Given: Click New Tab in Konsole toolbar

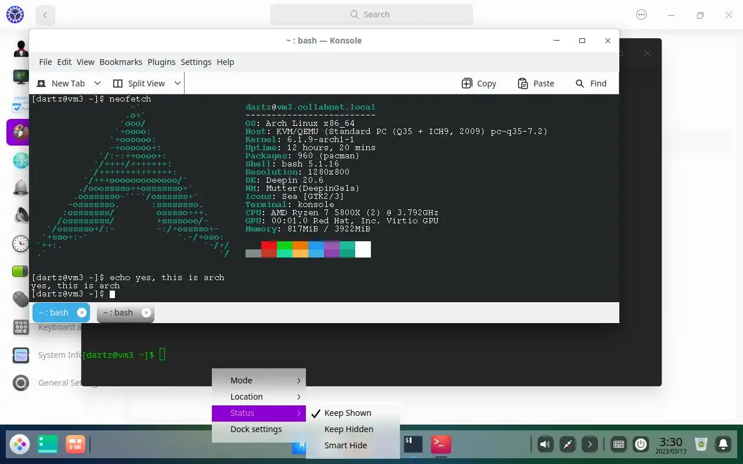Looking at the screenshot, I should tap(61, 84).
